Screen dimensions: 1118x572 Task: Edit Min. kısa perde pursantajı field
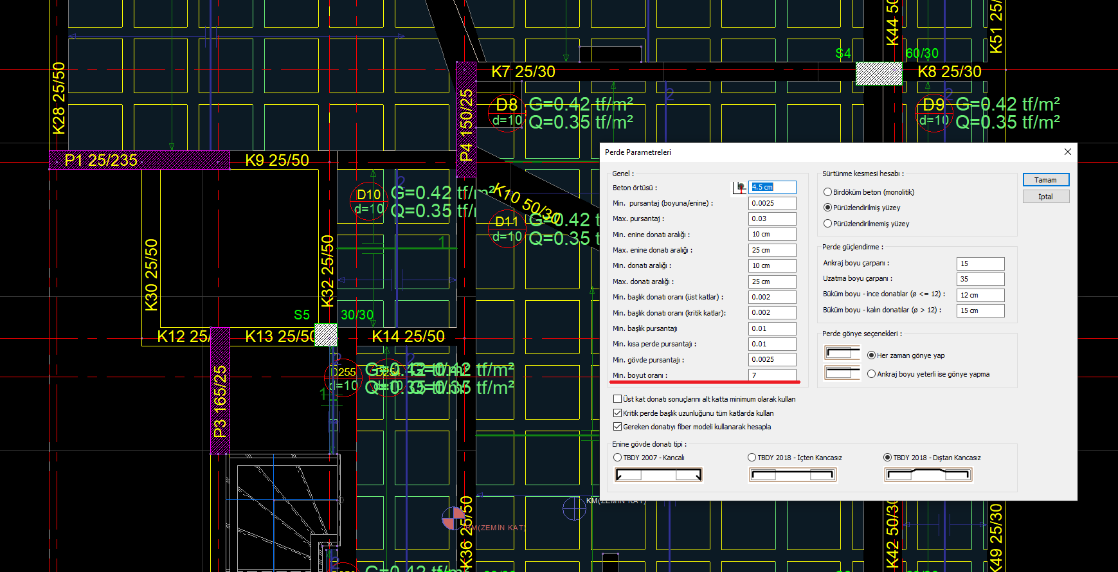[772, 344]
